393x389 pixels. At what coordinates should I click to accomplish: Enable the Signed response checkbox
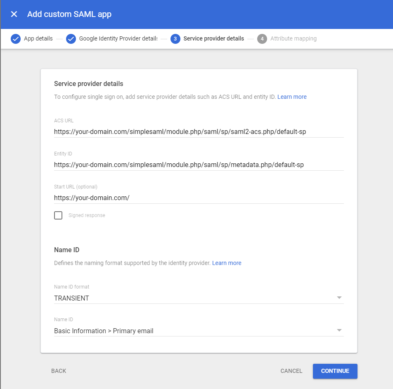point(58,215)
